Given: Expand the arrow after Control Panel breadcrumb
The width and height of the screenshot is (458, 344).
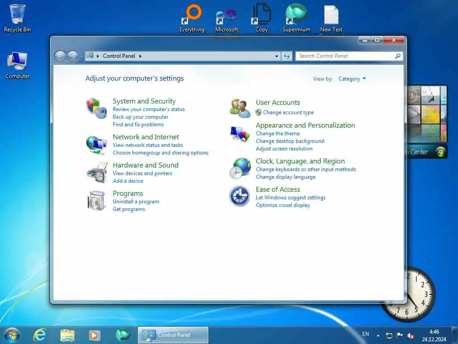Looking at the screenshot, I should (140, 56).
